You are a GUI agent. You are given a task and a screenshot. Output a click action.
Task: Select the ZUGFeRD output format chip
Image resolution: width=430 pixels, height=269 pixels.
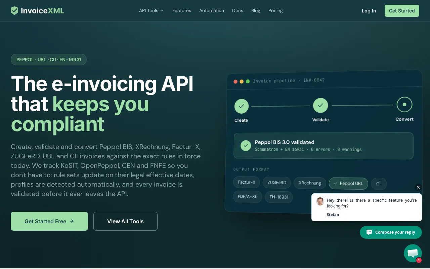277,183
